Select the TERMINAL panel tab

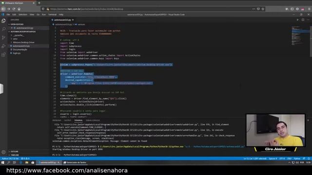tap(78, 120)
